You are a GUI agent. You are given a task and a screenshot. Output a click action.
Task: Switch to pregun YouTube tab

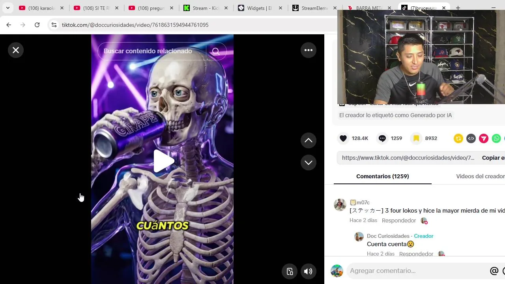(151, 8)
